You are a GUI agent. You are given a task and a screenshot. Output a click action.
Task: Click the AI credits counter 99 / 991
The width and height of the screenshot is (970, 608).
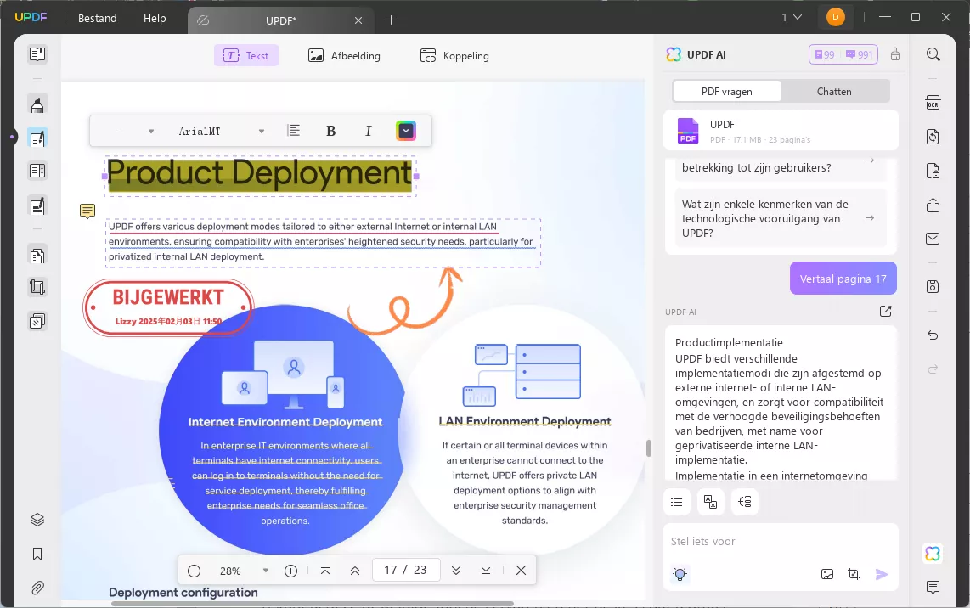click(x=843, y=54)
